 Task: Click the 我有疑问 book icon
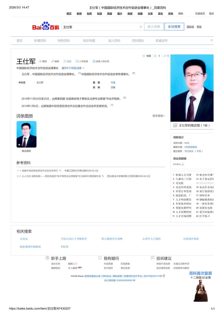[x=100, y=258]
